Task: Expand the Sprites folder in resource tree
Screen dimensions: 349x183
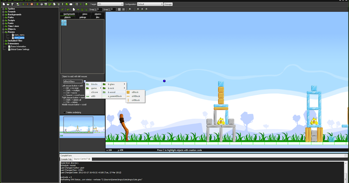Action: (x=3, y=9)
